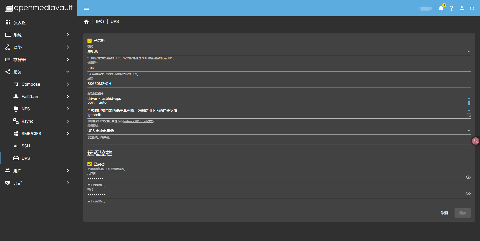Click the SSH icon
The image size is (480, 241).
(x=16, y=146)
